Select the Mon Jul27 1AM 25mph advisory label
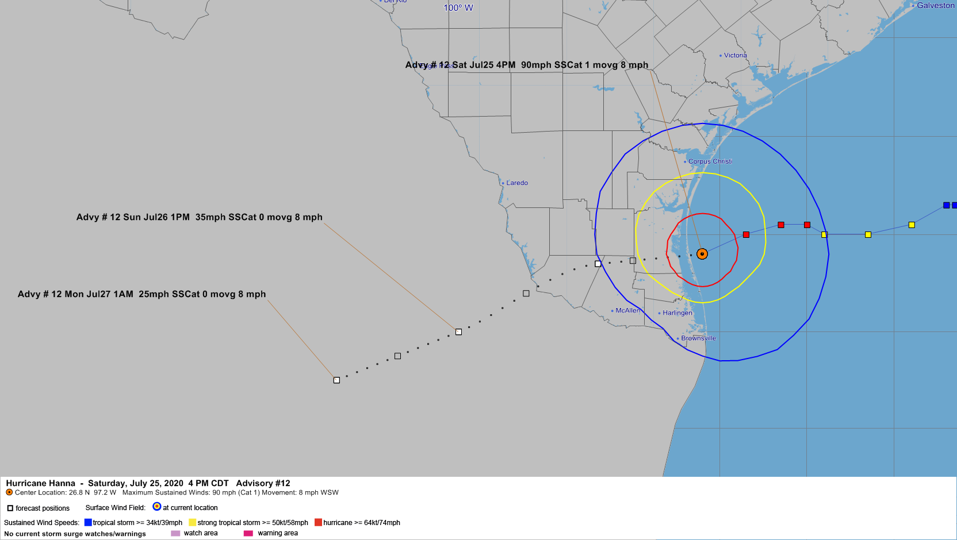This screenshot has width=957, height=540. tap(141, 294)
